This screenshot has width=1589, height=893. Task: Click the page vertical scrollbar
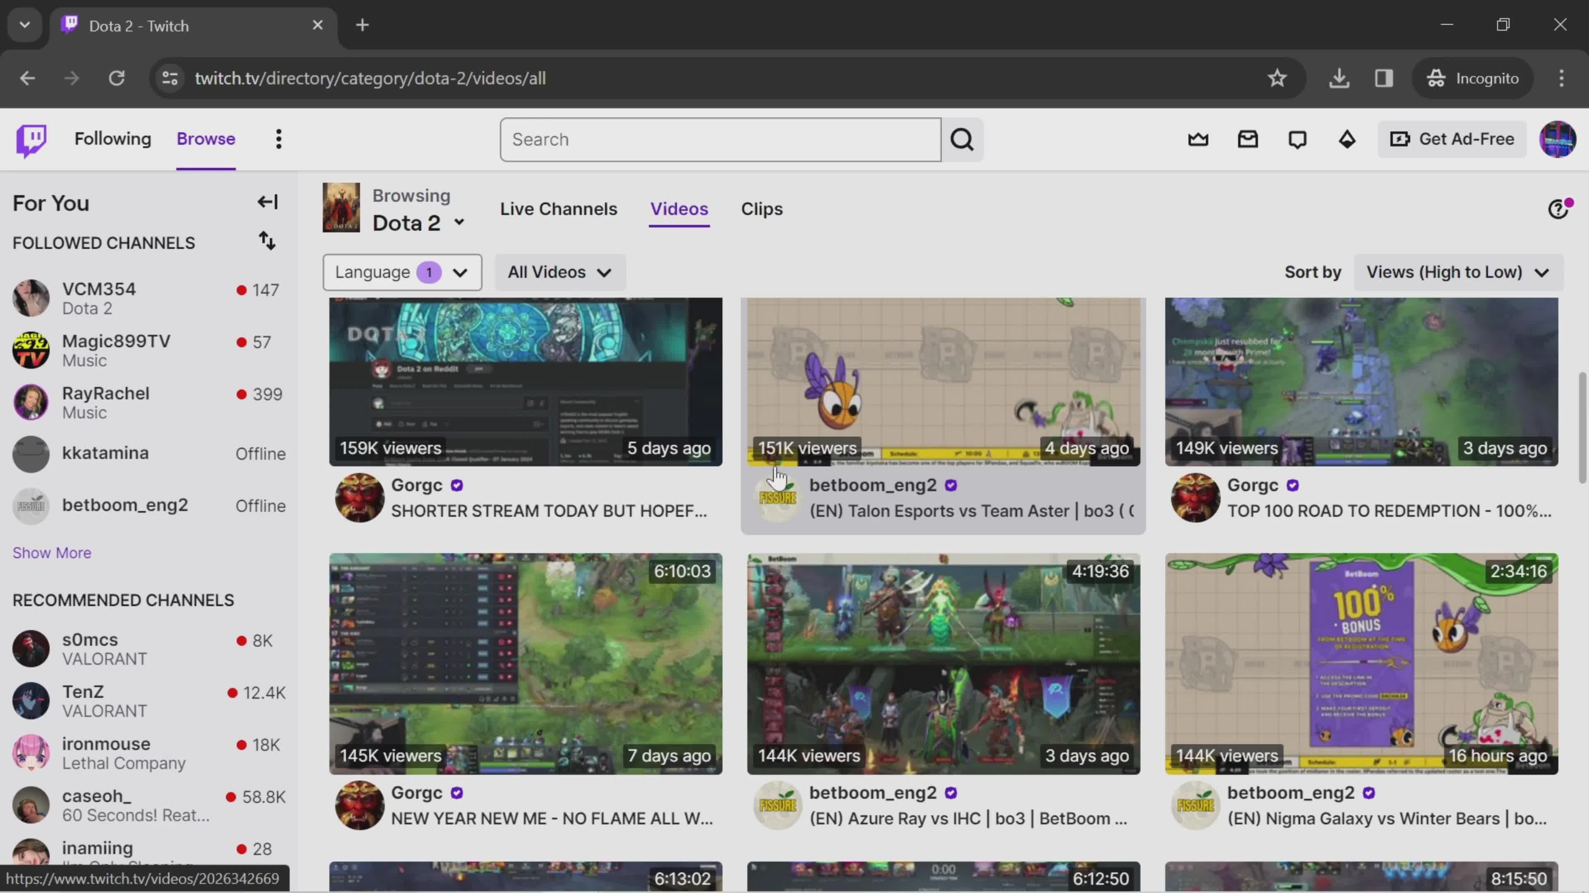click(1582, 428)
